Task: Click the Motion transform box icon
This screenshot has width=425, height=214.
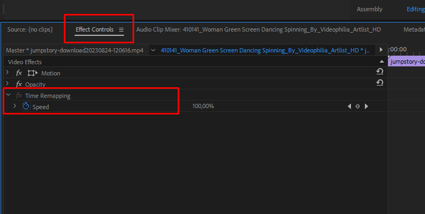Action: (x=32, y=73)
